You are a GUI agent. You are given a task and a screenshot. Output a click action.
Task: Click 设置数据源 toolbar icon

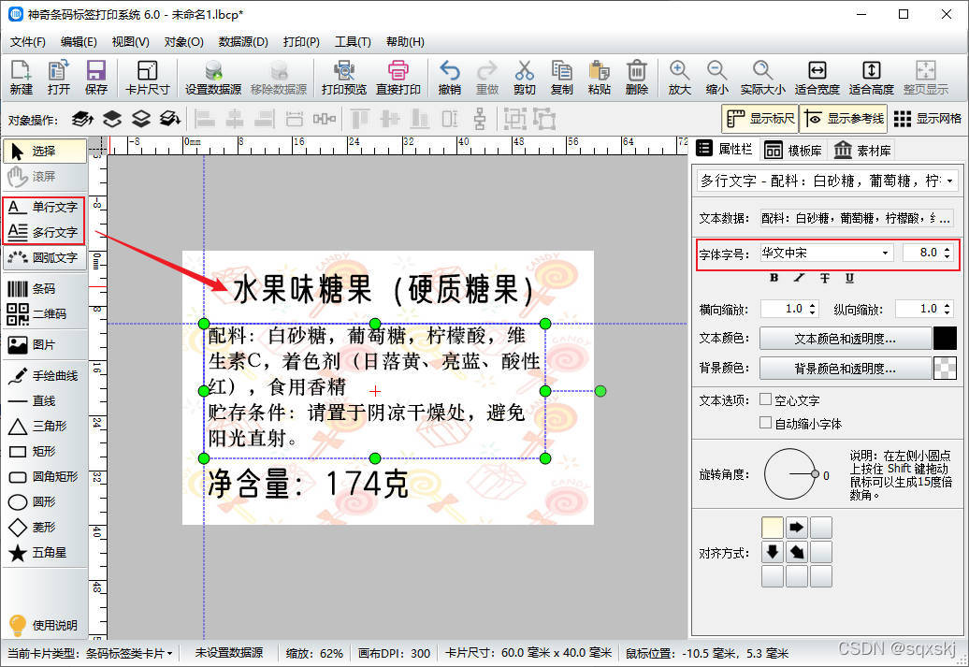213,78
